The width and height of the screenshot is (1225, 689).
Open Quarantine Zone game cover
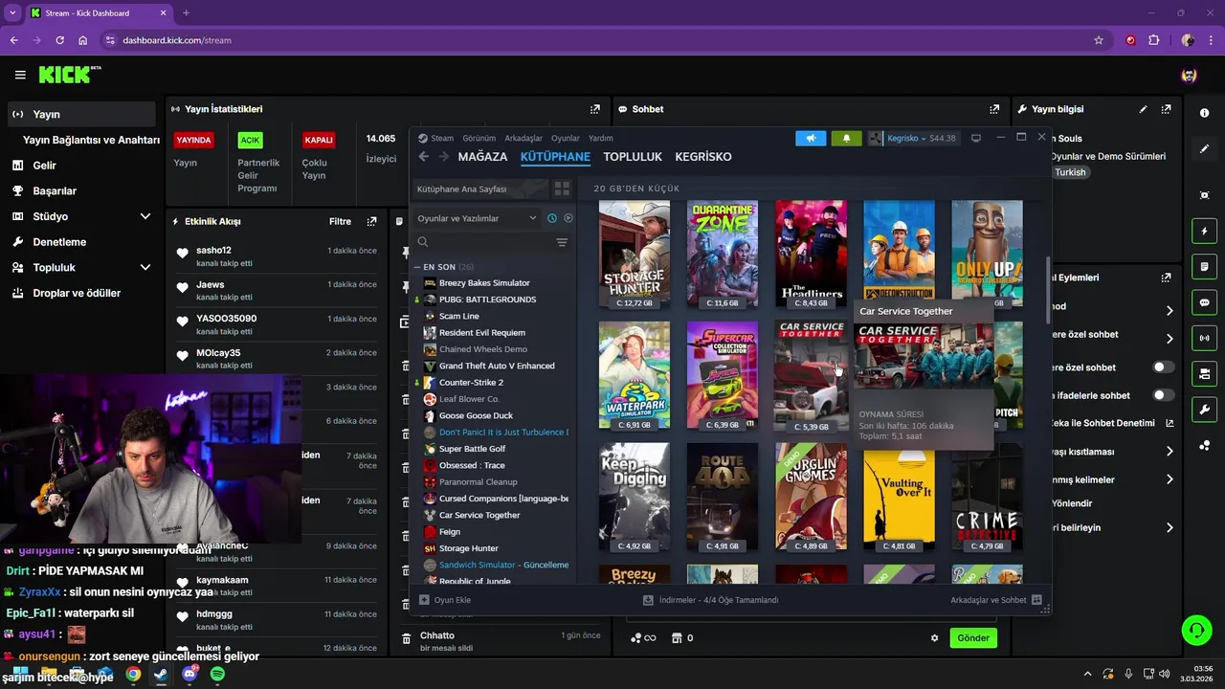click(x=723, y=255)
